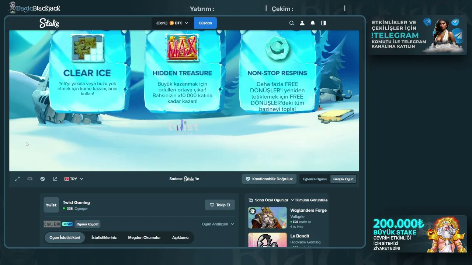
Task: Click the Non-Stop Respins coin image
Action: [277, 48]
